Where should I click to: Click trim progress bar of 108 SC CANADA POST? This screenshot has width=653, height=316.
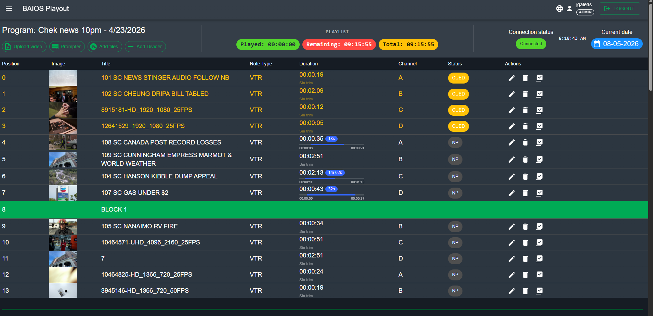[332, 144]
